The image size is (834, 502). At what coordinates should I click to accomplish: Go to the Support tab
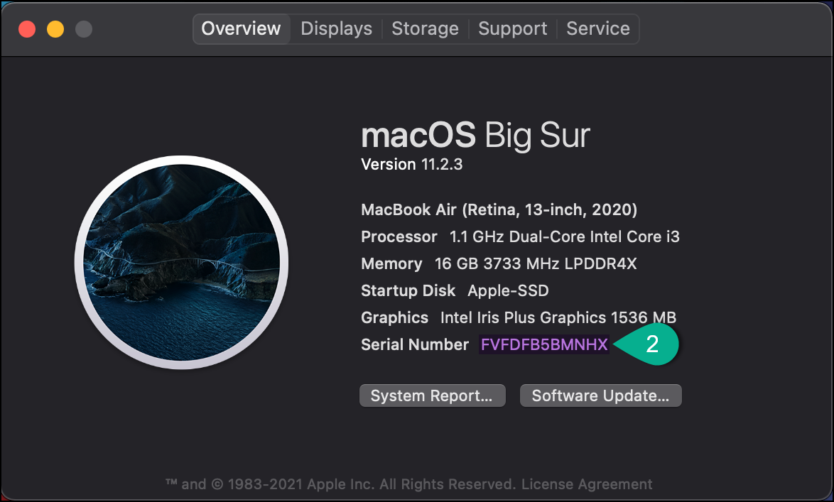(512, 29)
